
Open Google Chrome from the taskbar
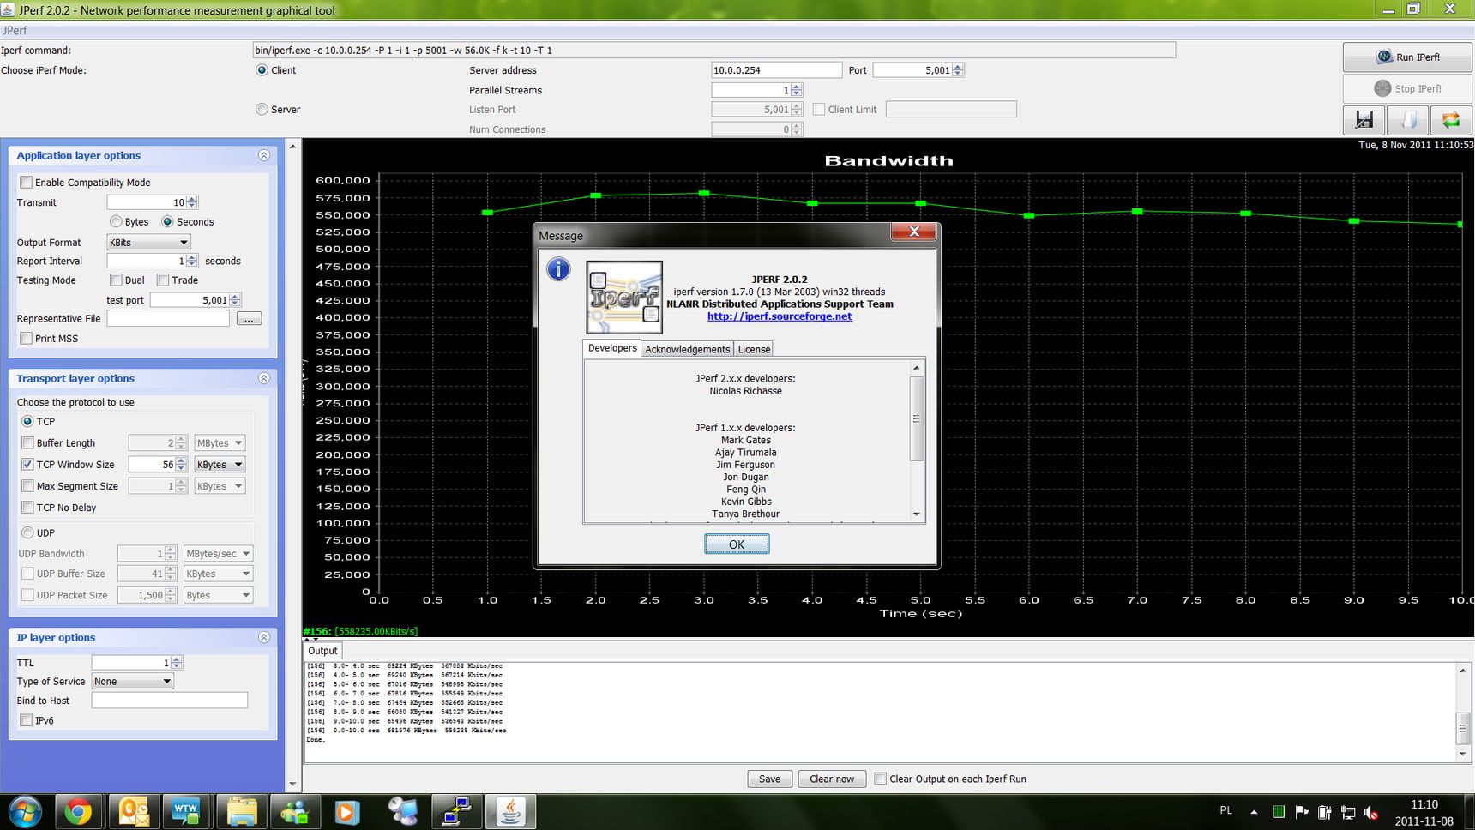coord(78,811)
